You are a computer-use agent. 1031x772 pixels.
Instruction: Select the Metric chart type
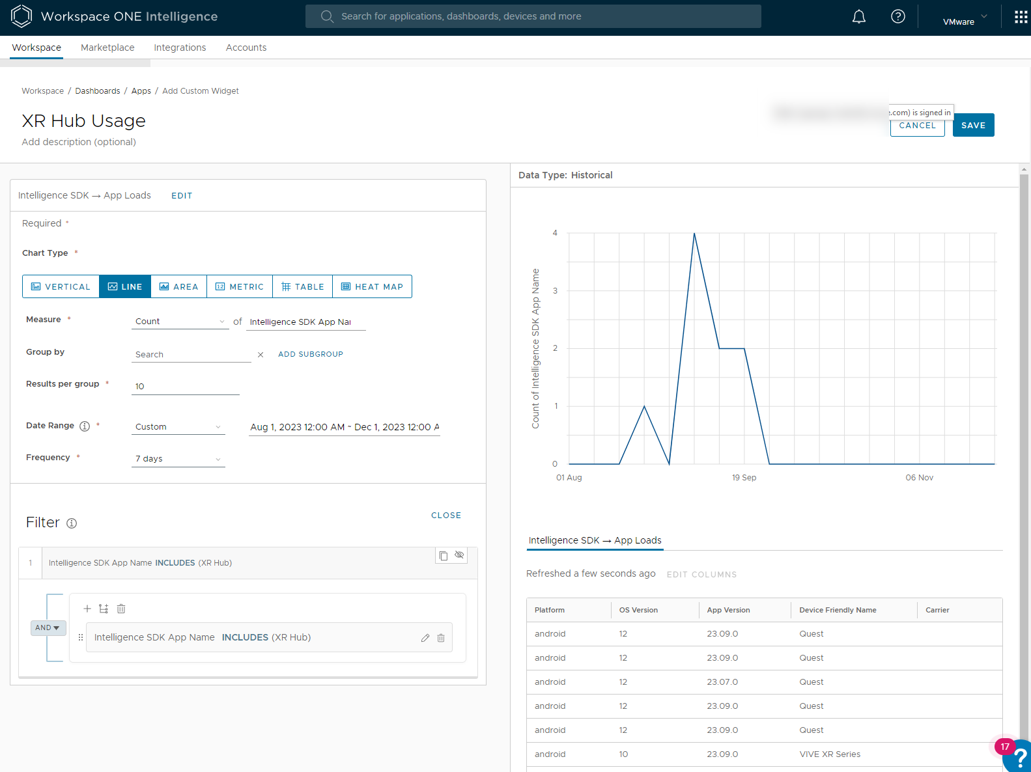coord(240,286)
